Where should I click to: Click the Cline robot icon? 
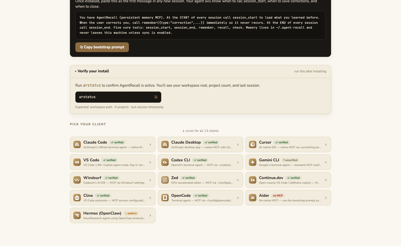click(77, 198)
